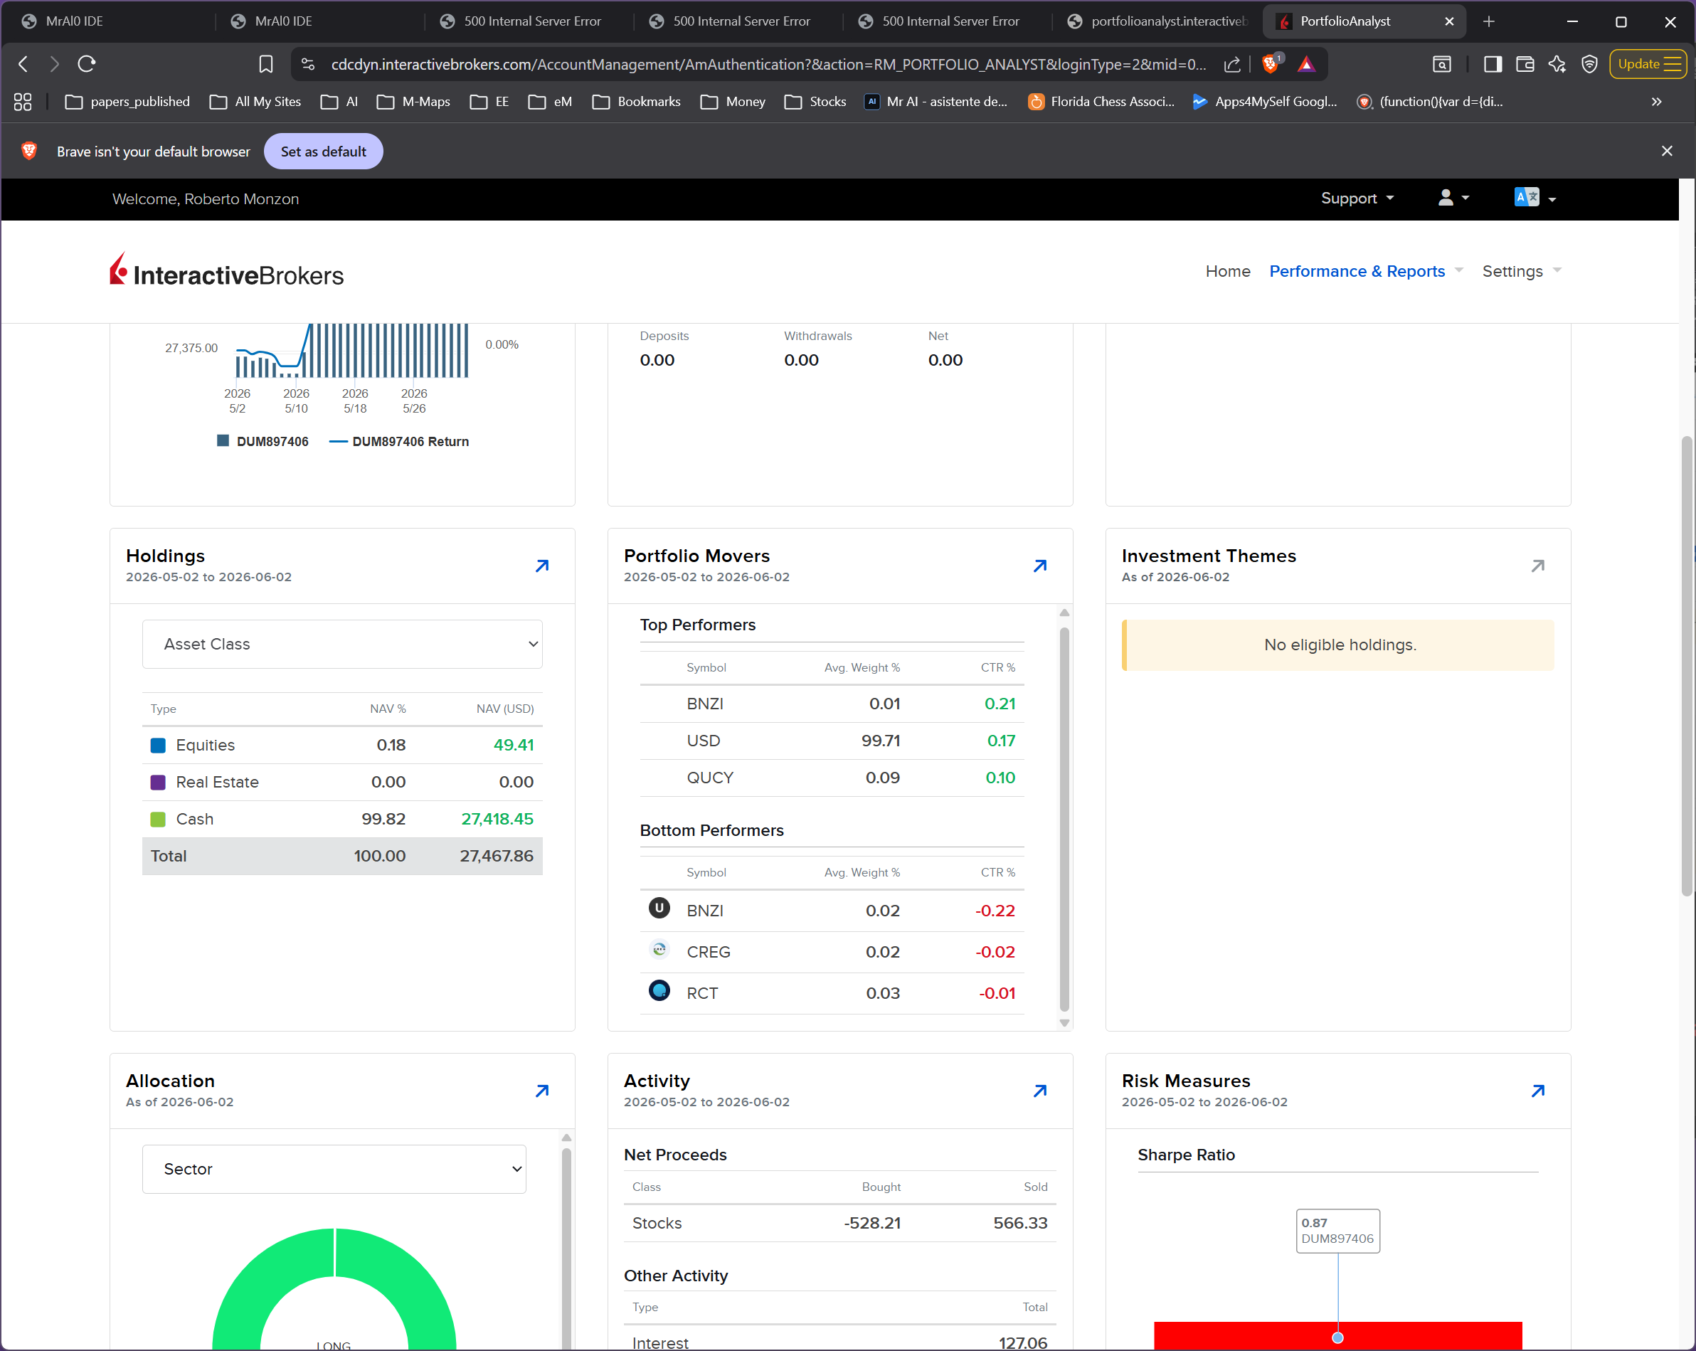Click the QUCY row in Top Performers
This screenshot has width=1696, height=1351.
click(832, 778)
